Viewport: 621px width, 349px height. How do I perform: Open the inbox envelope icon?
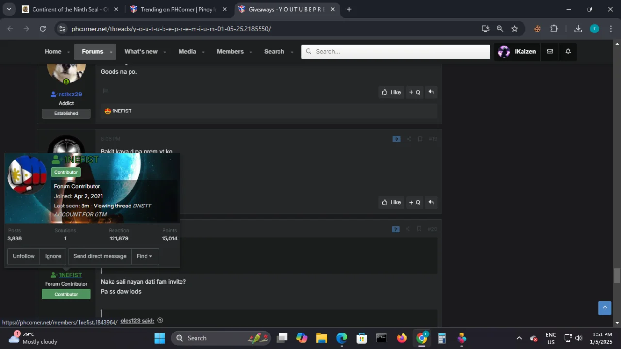pos(550,51)
